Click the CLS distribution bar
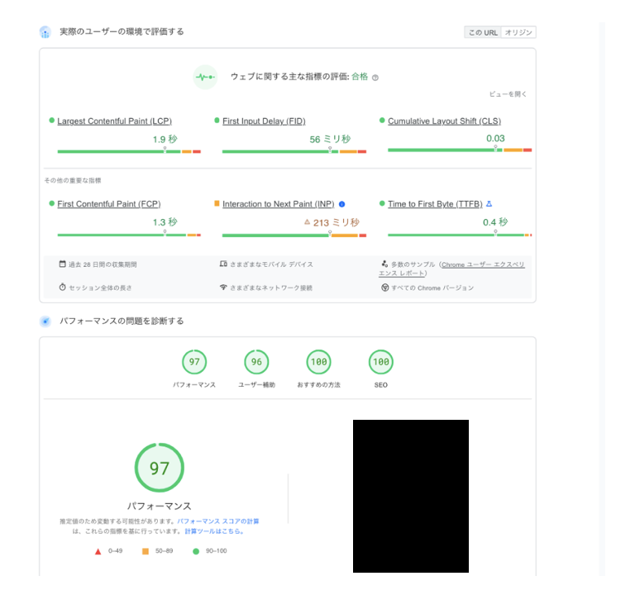This screenshot has height=595, width=635. point(460,150)
